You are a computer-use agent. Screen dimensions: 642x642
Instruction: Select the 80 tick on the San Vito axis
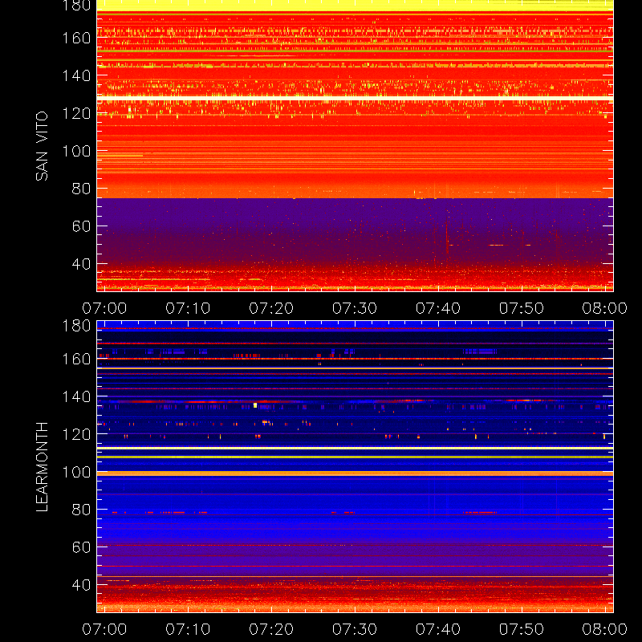(81, 189)
